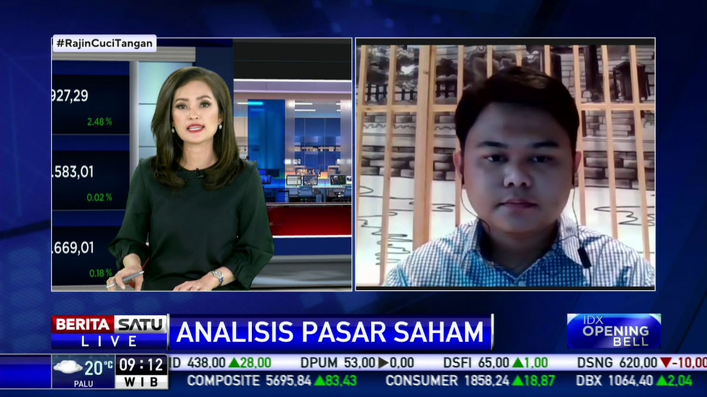
Task: Click the studio screen value .669,01
Action: click(73, 248)
